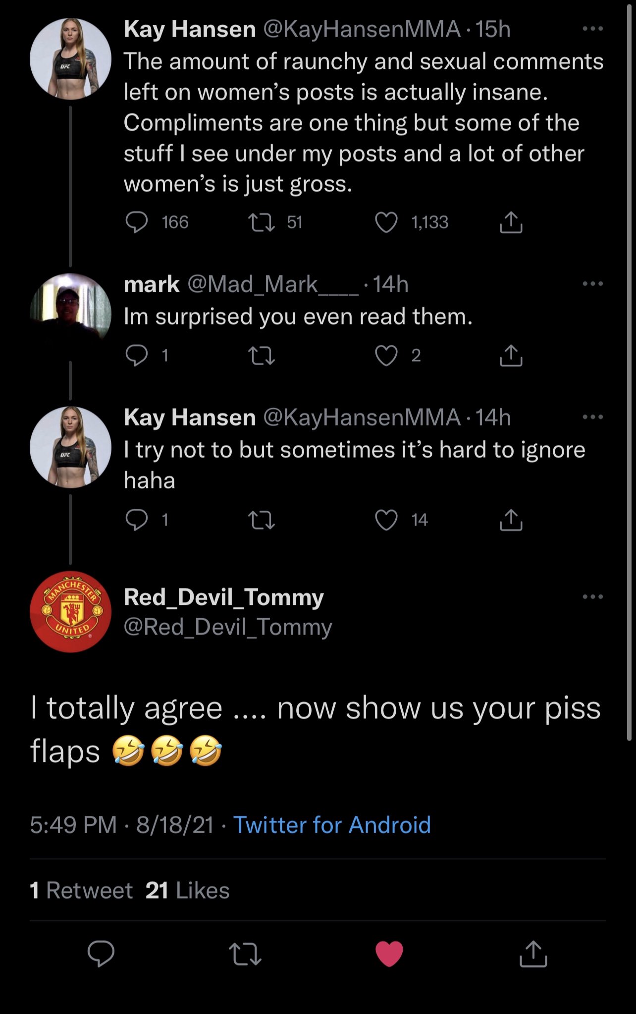View the 21 Likes list

pos(187,890)
